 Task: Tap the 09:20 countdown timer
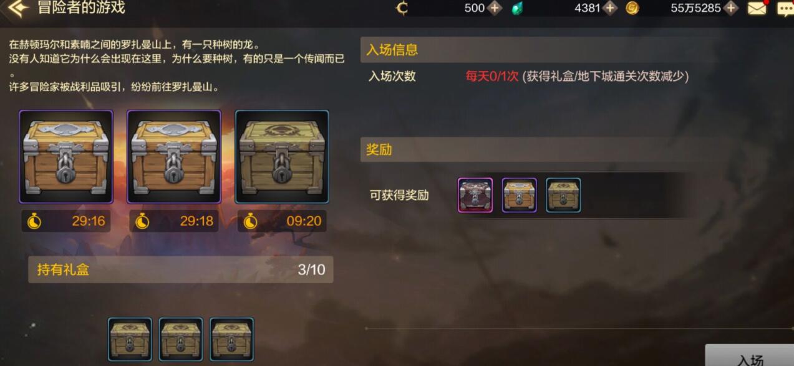[282, 221]
